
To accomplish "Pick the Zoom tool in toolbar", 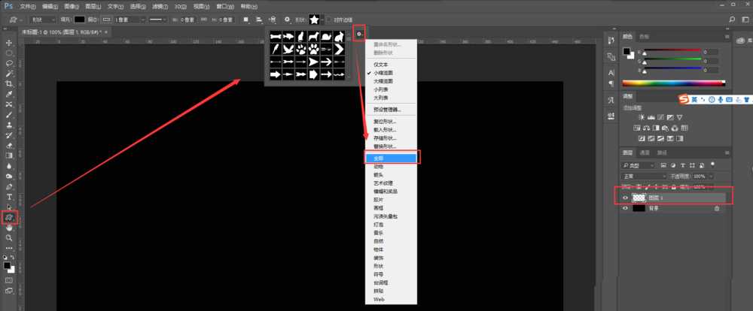I will click(9, 237).
